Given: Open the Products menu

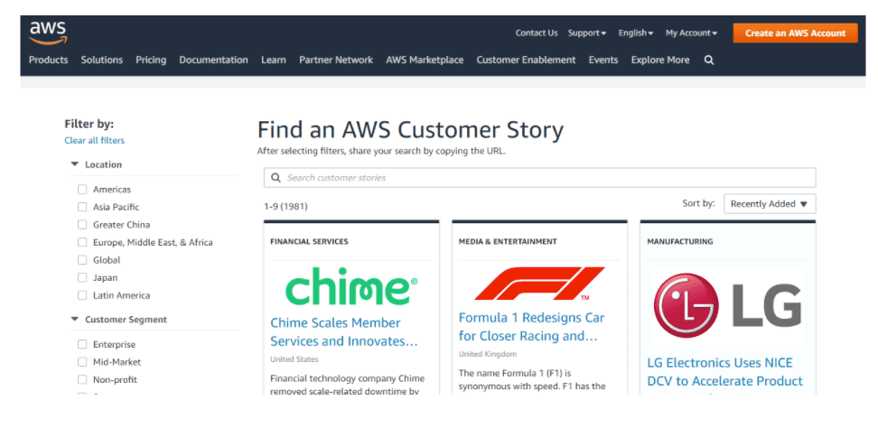Looking at the screenshot, I should (48, 60).
